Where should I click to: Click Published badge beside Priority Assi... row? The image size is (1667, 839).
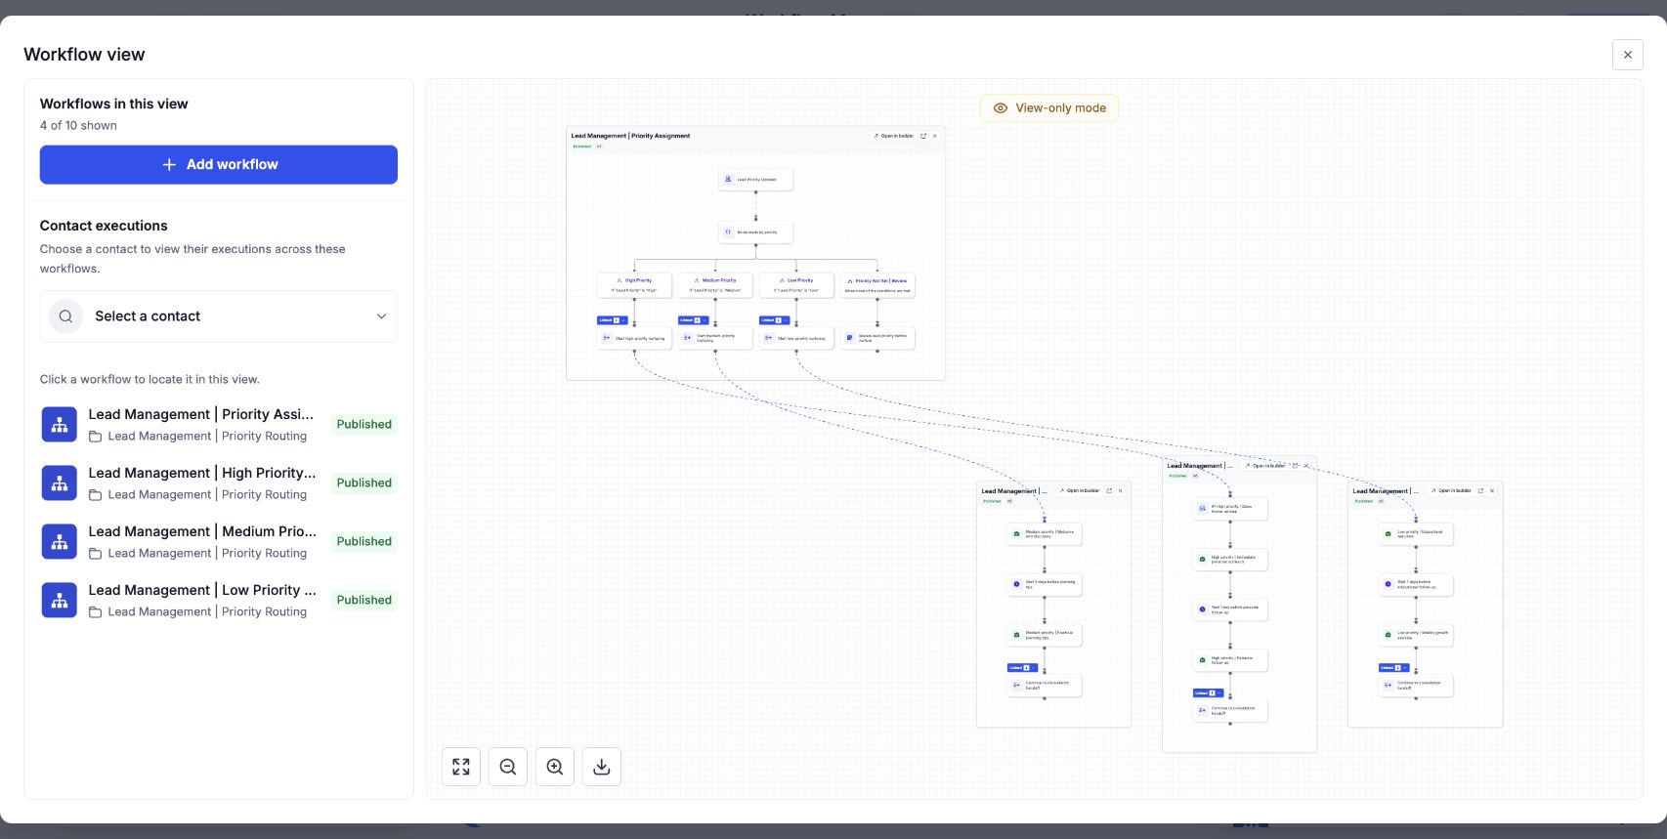pyautogui.click(x=364, y=424)
